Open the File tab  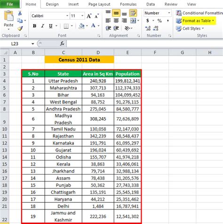10,4
